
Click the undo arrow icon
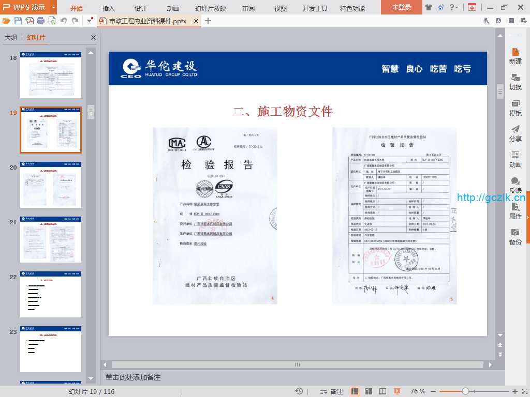click(x=64, y=21)
